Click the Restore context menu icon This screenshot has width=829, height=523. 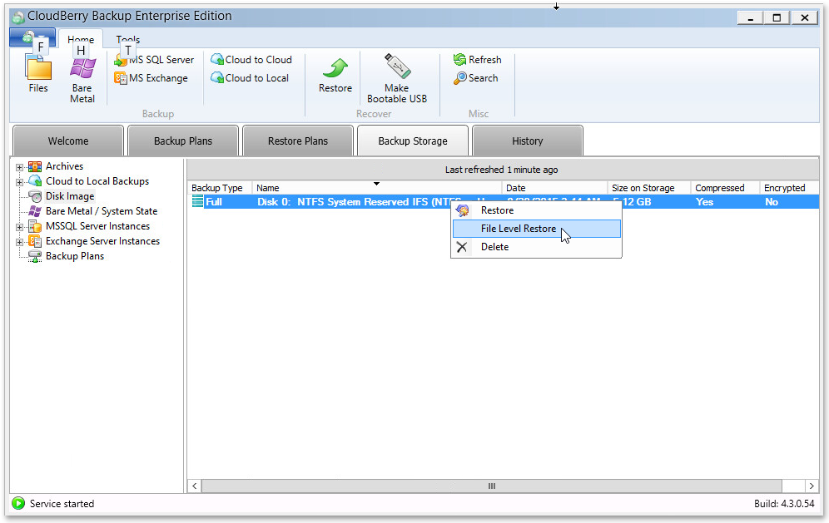tap(462, 211)
